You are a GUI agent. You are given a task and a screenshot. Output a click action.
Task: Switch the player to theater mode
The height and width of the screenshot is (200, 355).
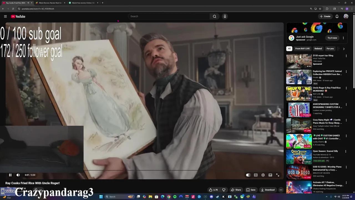[270, 175]
